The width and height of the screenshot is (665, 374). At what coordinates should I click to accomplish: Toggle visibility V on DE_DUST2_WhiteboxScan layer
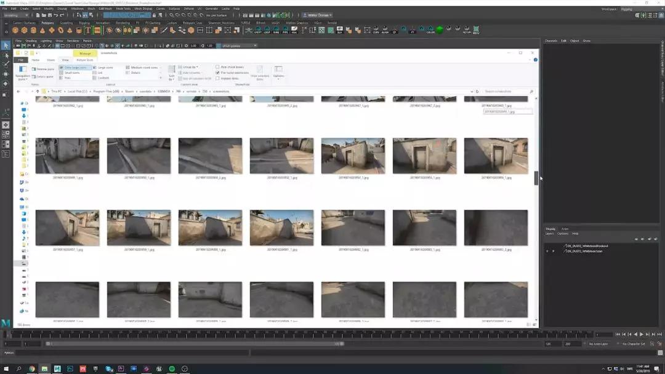pyautogui.click(x=547, y=251)
